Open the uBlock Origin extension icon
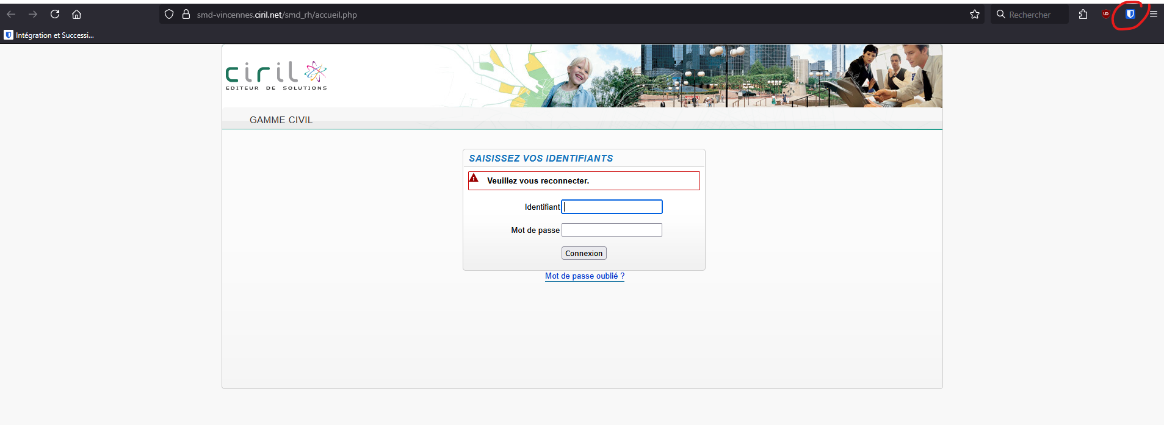1164x425 pixels. pyautogui.click(x=1106, y=14)
